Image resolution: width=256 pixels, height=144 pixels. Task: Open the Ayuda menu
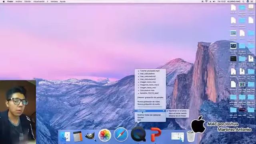click(63, 2)
